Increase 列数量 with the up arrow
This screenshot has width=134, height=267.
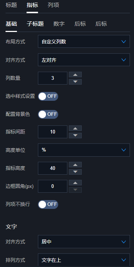75,75
